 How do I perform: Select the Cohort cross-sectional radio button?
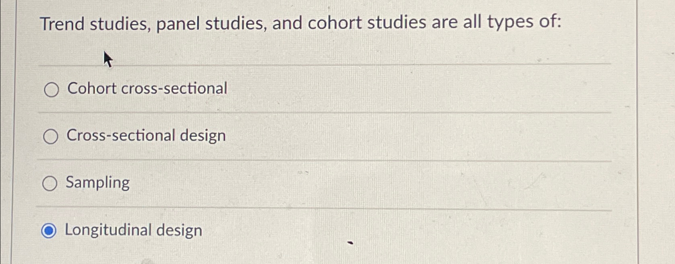point(51,89)
